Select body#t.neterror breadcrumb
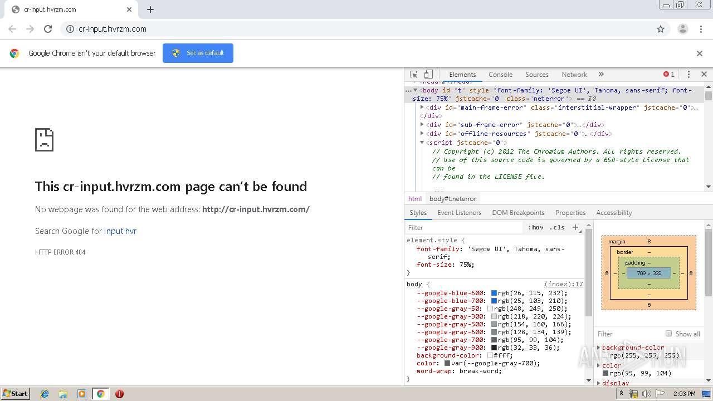Screen dimensions: 713x401 point(453,199)
